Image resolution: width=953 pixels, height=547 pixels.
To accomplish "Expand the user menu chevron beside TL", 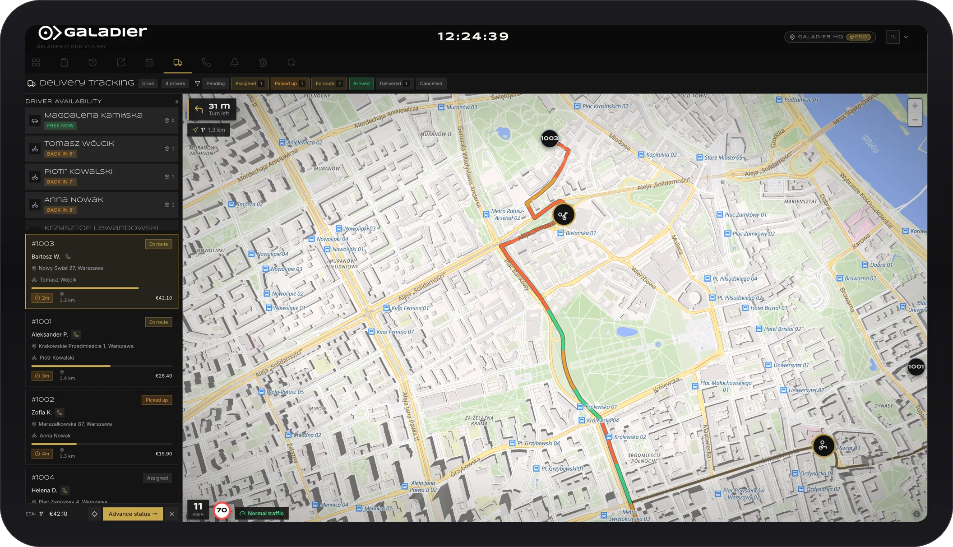I will point(906,37).
